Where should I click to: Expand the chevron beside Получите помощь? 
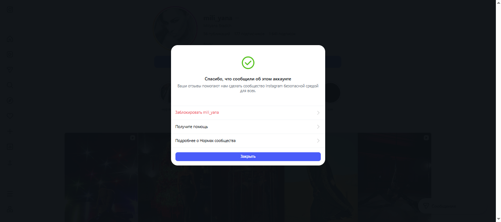click(x=318, y=127)
